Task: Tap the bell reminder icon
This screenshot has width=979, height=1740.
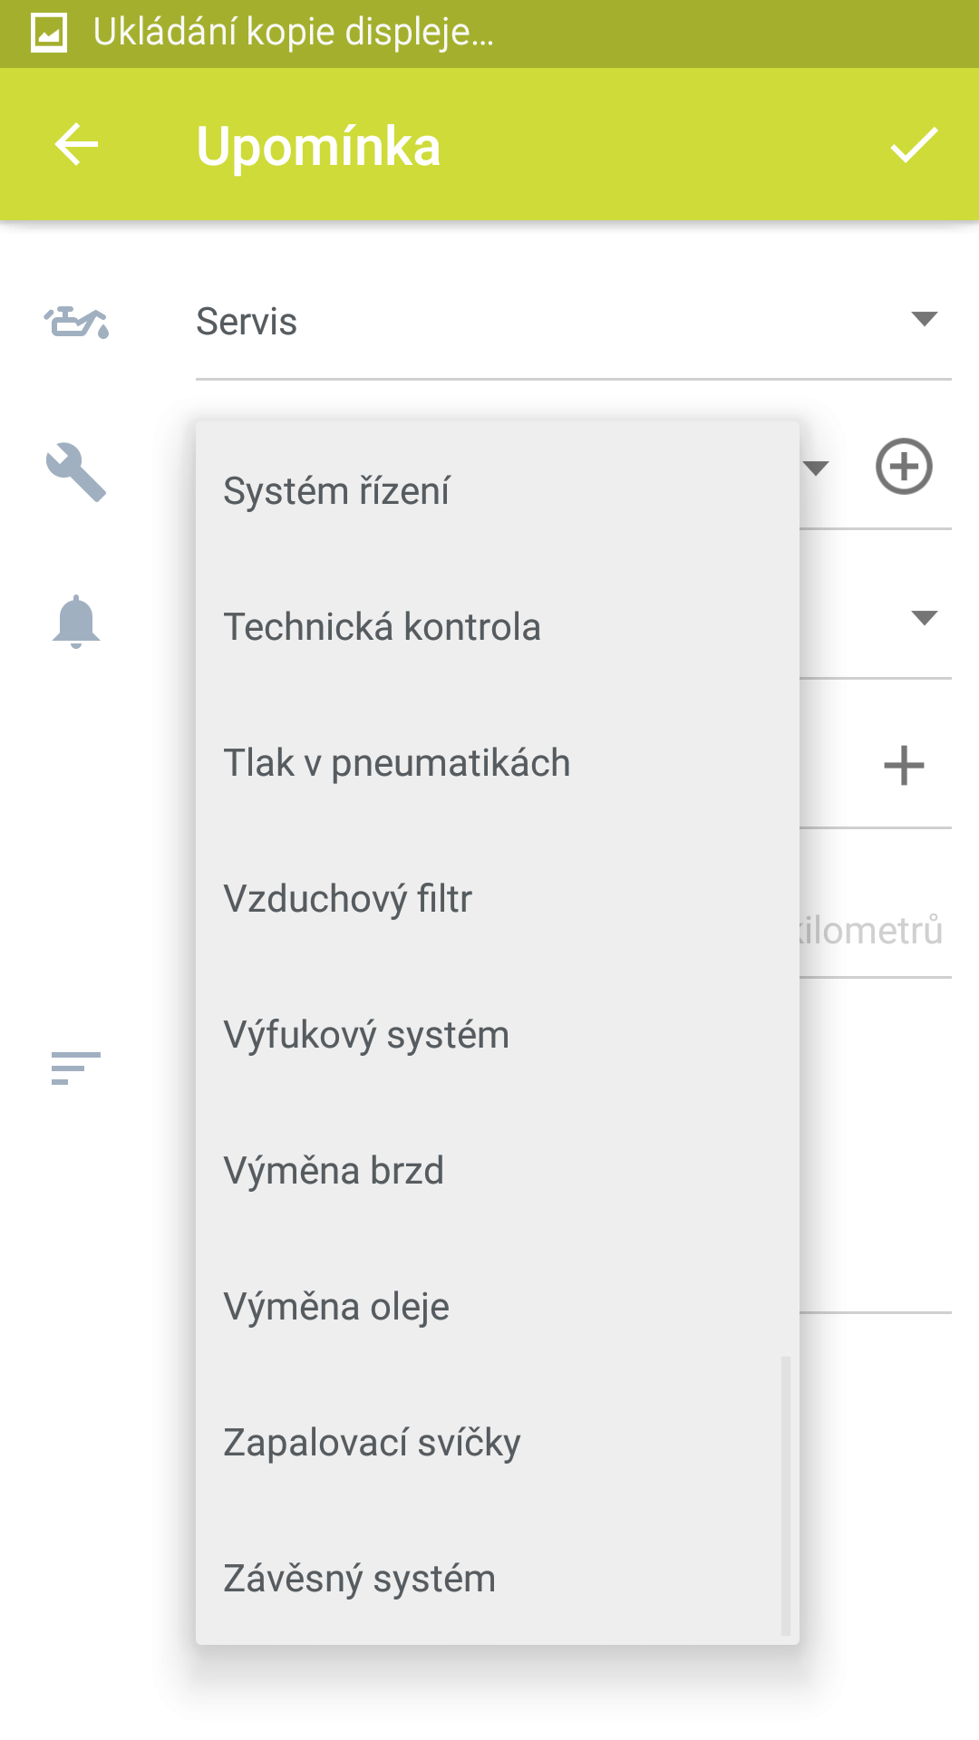Action: click(x=76, y=622)
